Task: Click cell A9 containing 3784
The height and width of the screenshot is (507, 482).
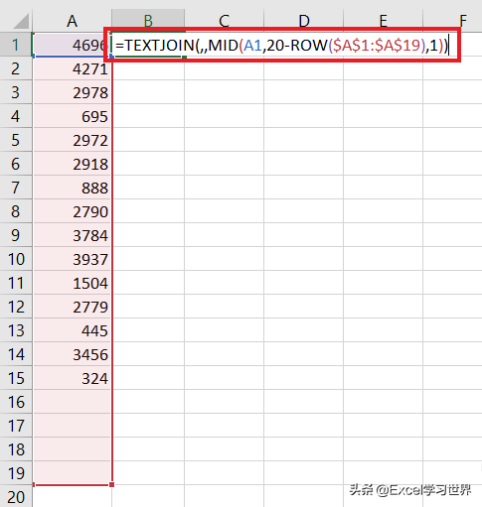Action: coord(72,235)
